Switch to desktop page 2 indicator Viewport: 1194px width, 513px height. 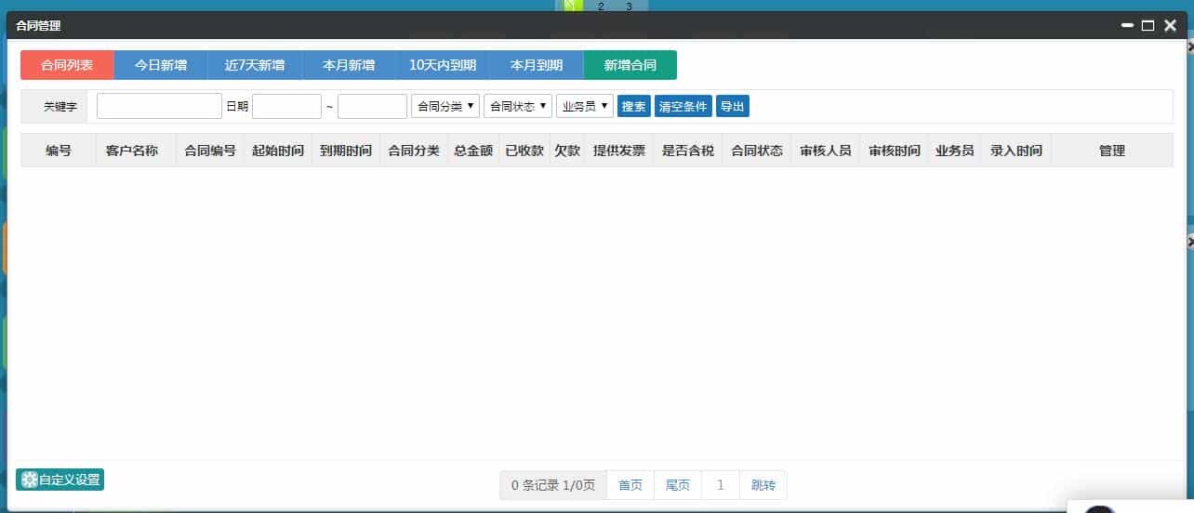[x=601, y=7]
